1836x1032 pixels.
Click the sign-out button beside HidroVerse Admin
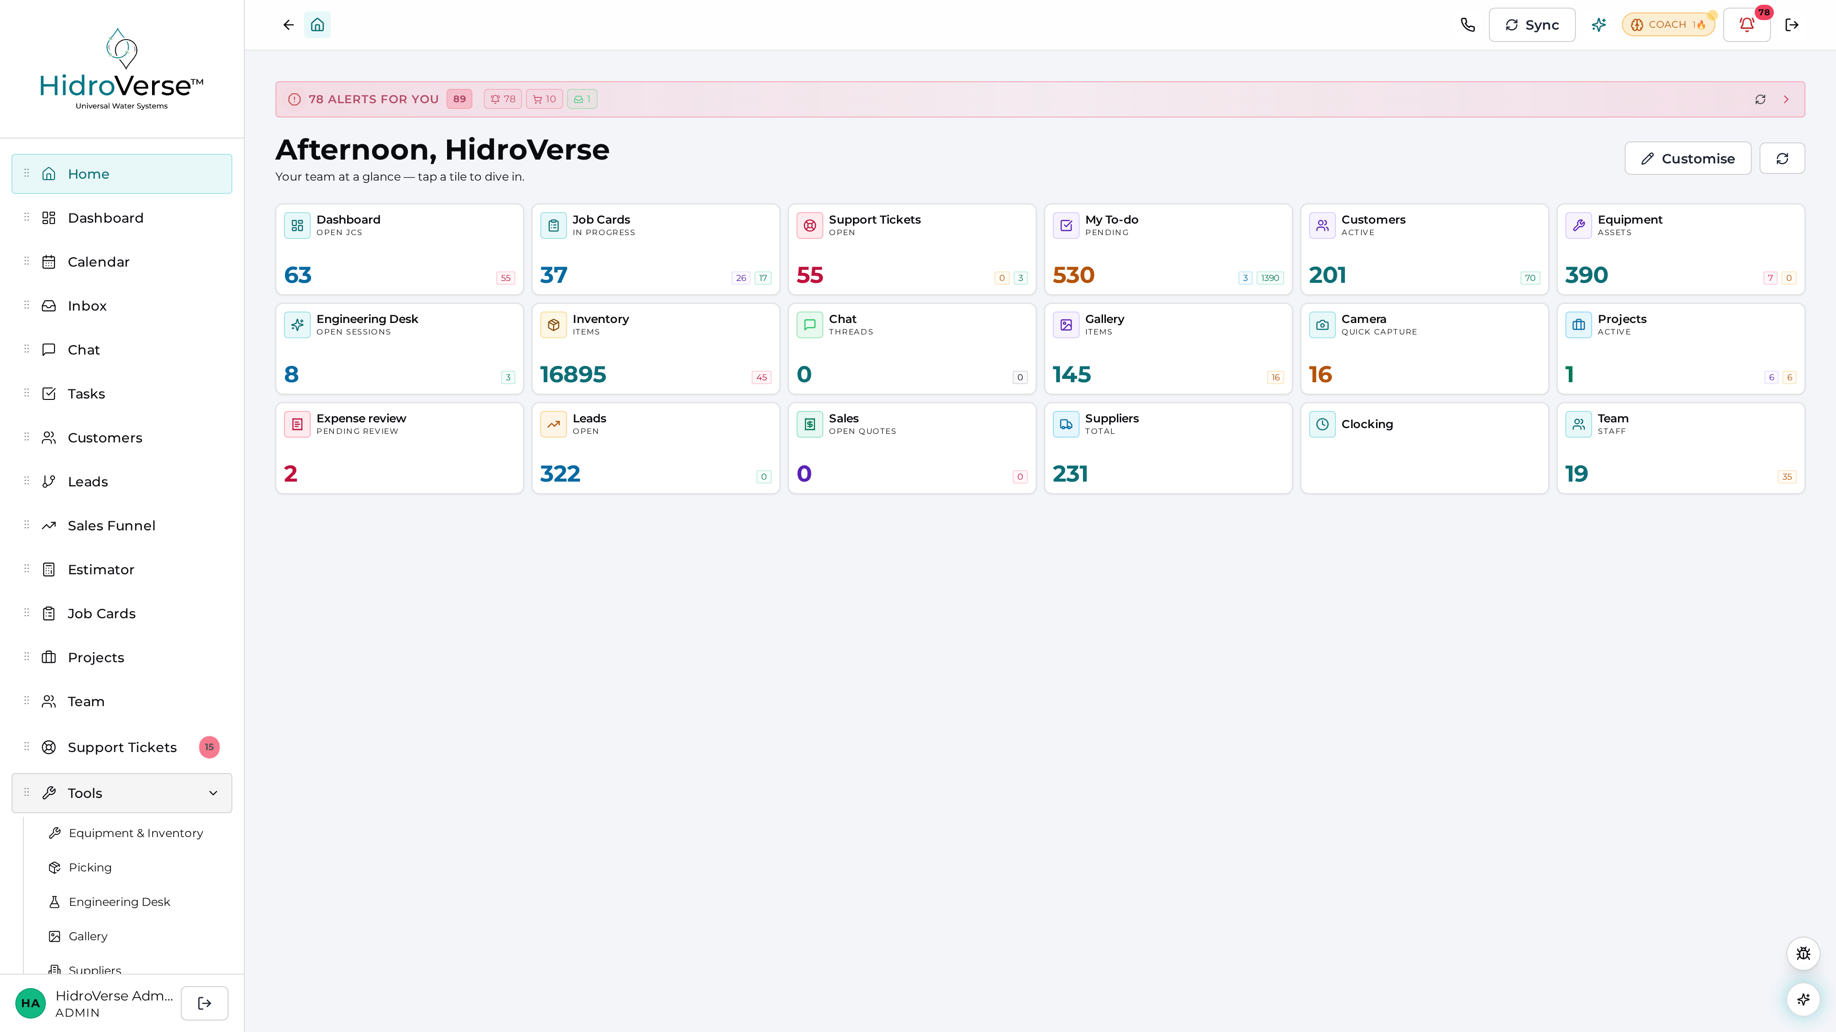coord(205,1003)
